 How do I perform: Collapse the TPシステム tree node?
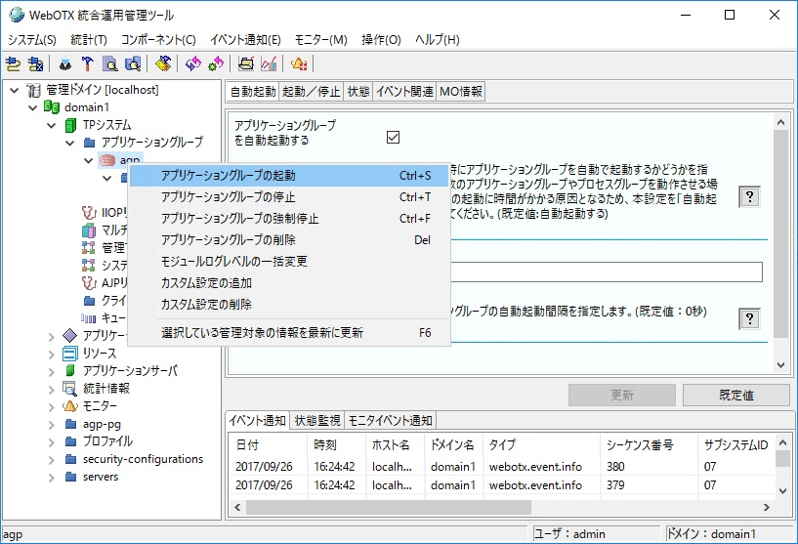tap(52, 125)
